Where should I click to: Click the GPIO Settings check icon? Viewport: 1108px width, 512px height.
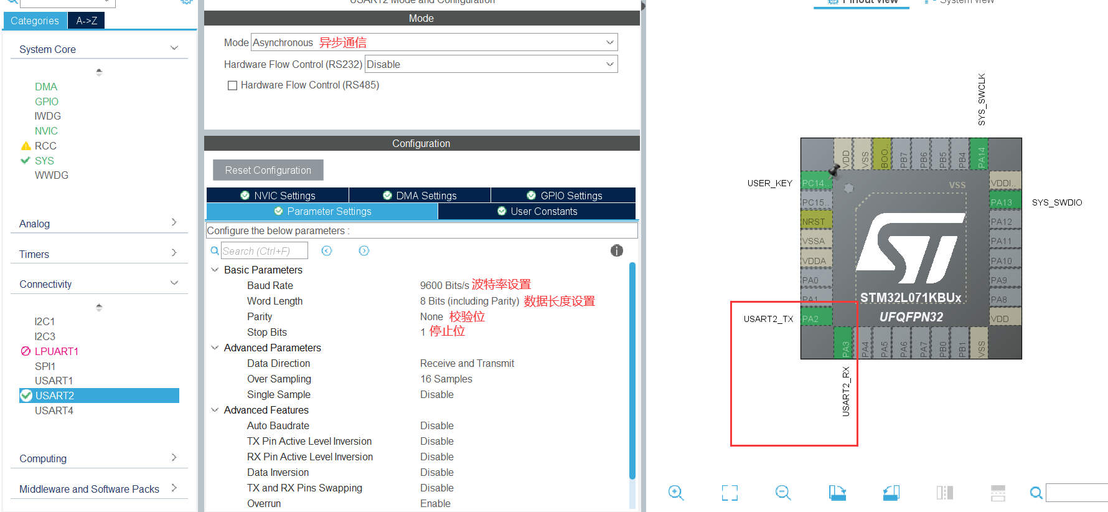pyautogui.click(x=531, y=196)
